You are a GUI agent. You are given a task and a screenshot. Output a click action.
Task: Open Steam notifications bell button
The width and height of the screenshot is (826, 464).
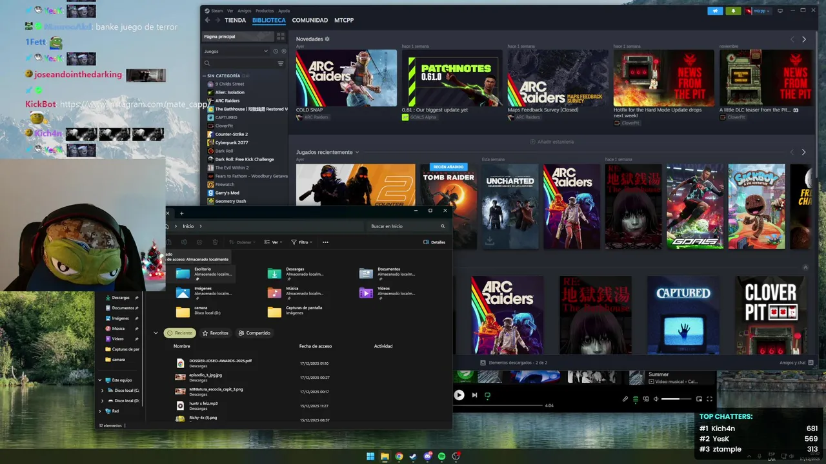click(x=733, y=11)
